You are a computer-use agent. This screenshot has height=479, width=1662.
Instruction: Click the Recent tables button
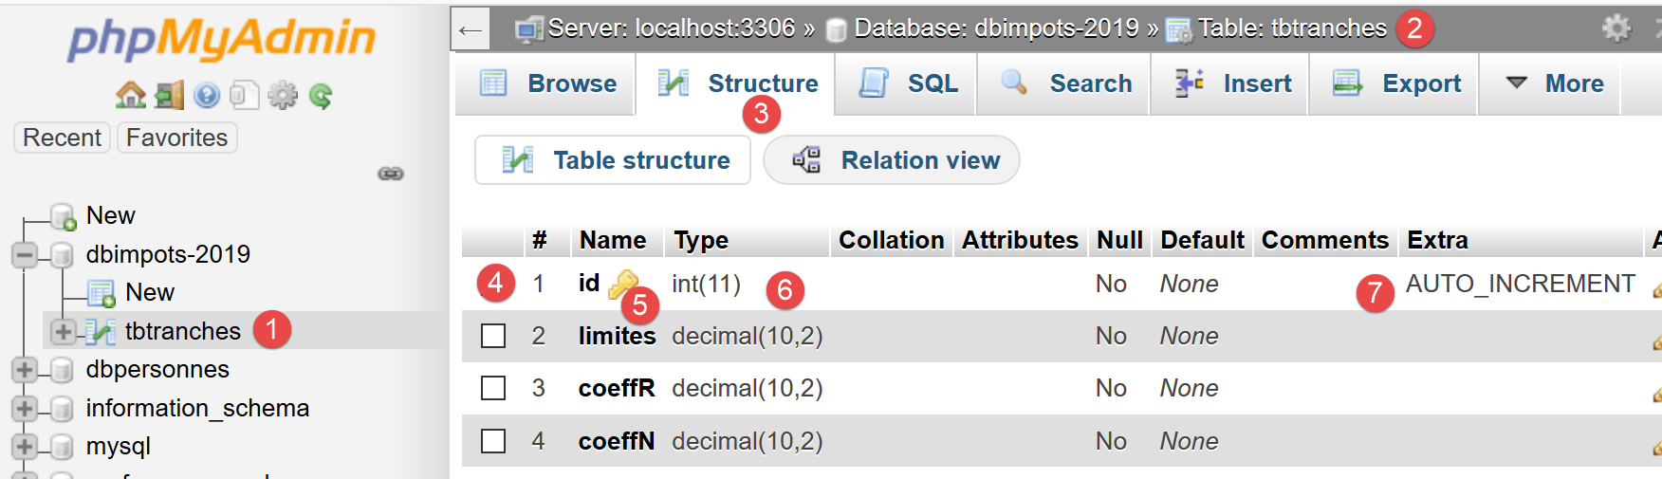pyautogui.click(x=62, y=138)
